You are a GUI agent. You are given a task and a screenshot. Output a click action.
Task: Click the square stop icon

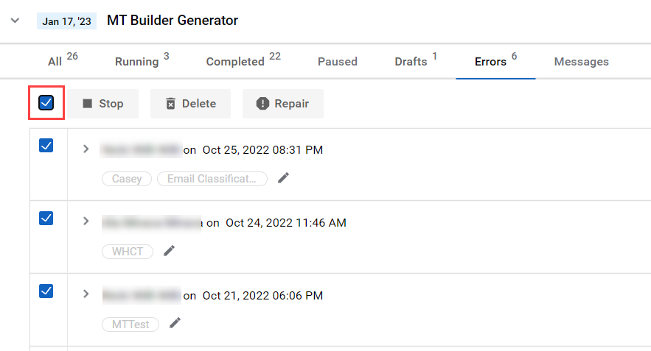[x=87, y=103]
